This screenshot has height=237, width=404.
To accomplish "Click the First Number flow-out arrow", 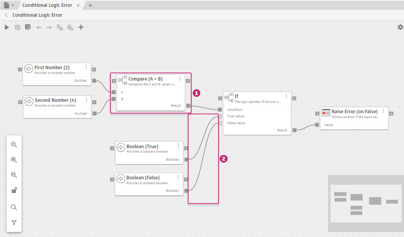I will point(94,70).
